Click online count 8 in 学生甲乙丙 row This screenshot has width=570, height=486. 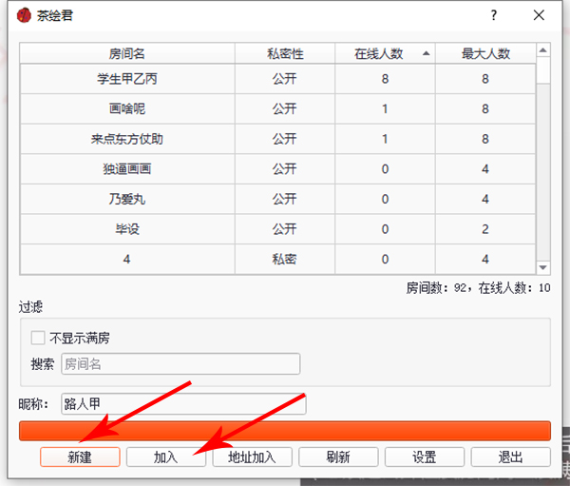pos(385,79)
